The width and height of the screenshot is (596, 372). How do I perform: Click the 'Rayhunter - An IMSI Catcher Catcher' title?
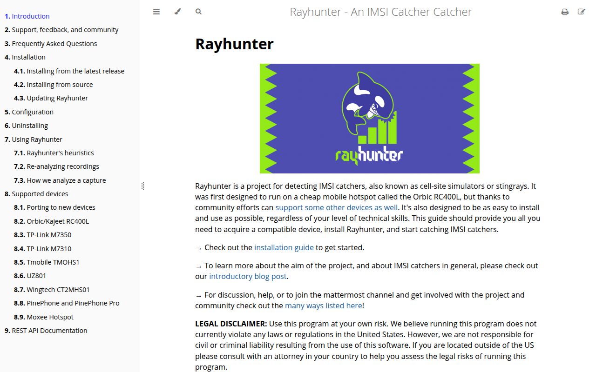tap(381, 12)
